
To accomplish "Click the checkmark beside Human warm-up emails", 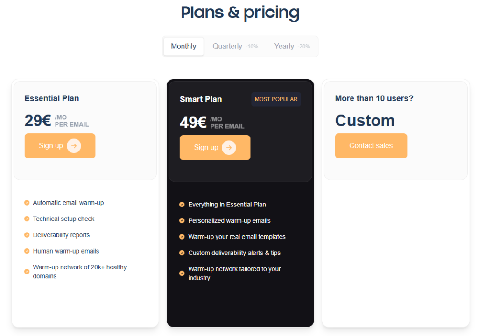I will pyautogui.click(x=26, y=251).
